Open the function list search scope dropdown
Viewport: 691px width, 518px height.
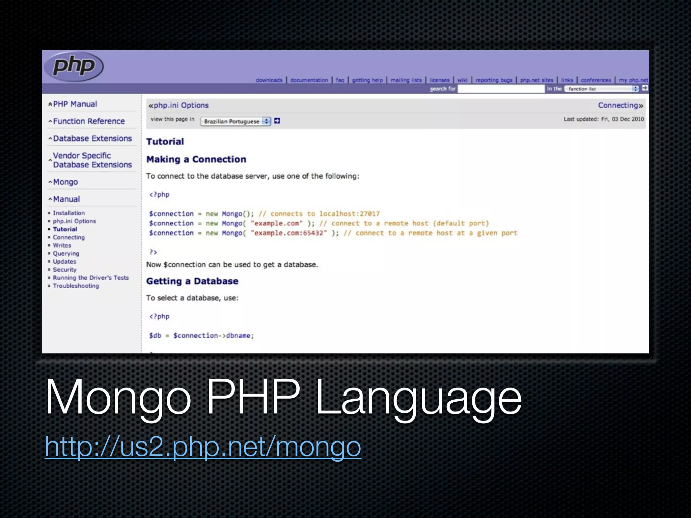click(x=602, y=89)
